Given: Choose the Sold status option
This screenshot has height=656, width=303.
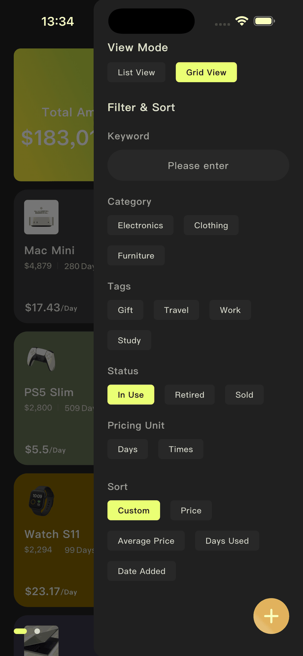Looking at the screenshot, I should pyautogui.click(x=244, y=395).
